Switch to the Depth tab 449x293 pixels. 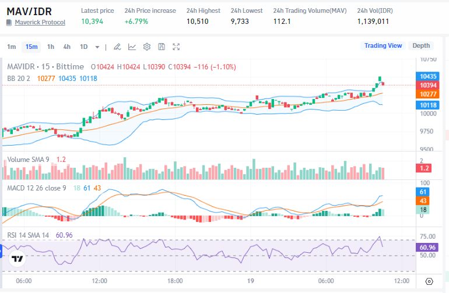click(x=421, y=45)
